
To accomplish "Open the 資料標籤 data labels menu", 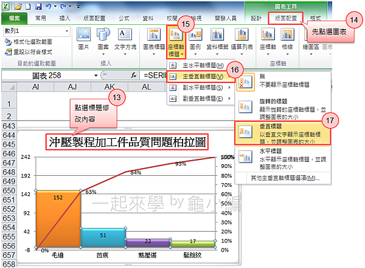I will (x=217, y=41).
